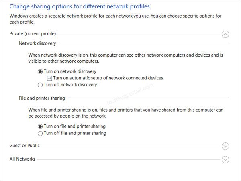
Task: Select the Turn off network discovery radio circle
Action: (x=40, y=85)
